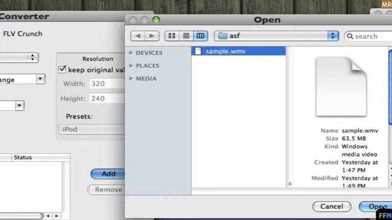Click the sample.wmv name in preview info
Viewport: 392px width, 220px height.
(x=360, y=131)
